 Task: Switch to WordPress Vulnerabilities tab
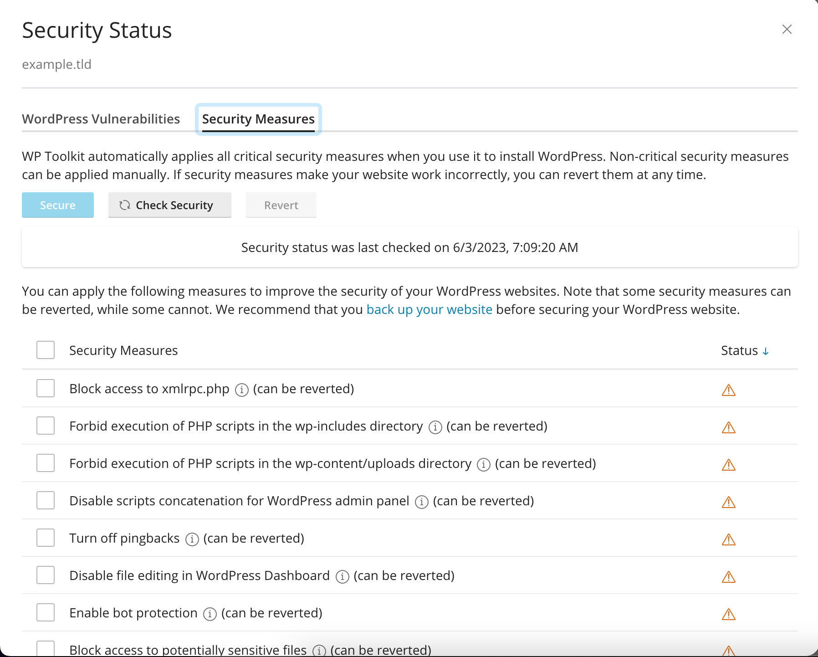(x=101, y=119)
